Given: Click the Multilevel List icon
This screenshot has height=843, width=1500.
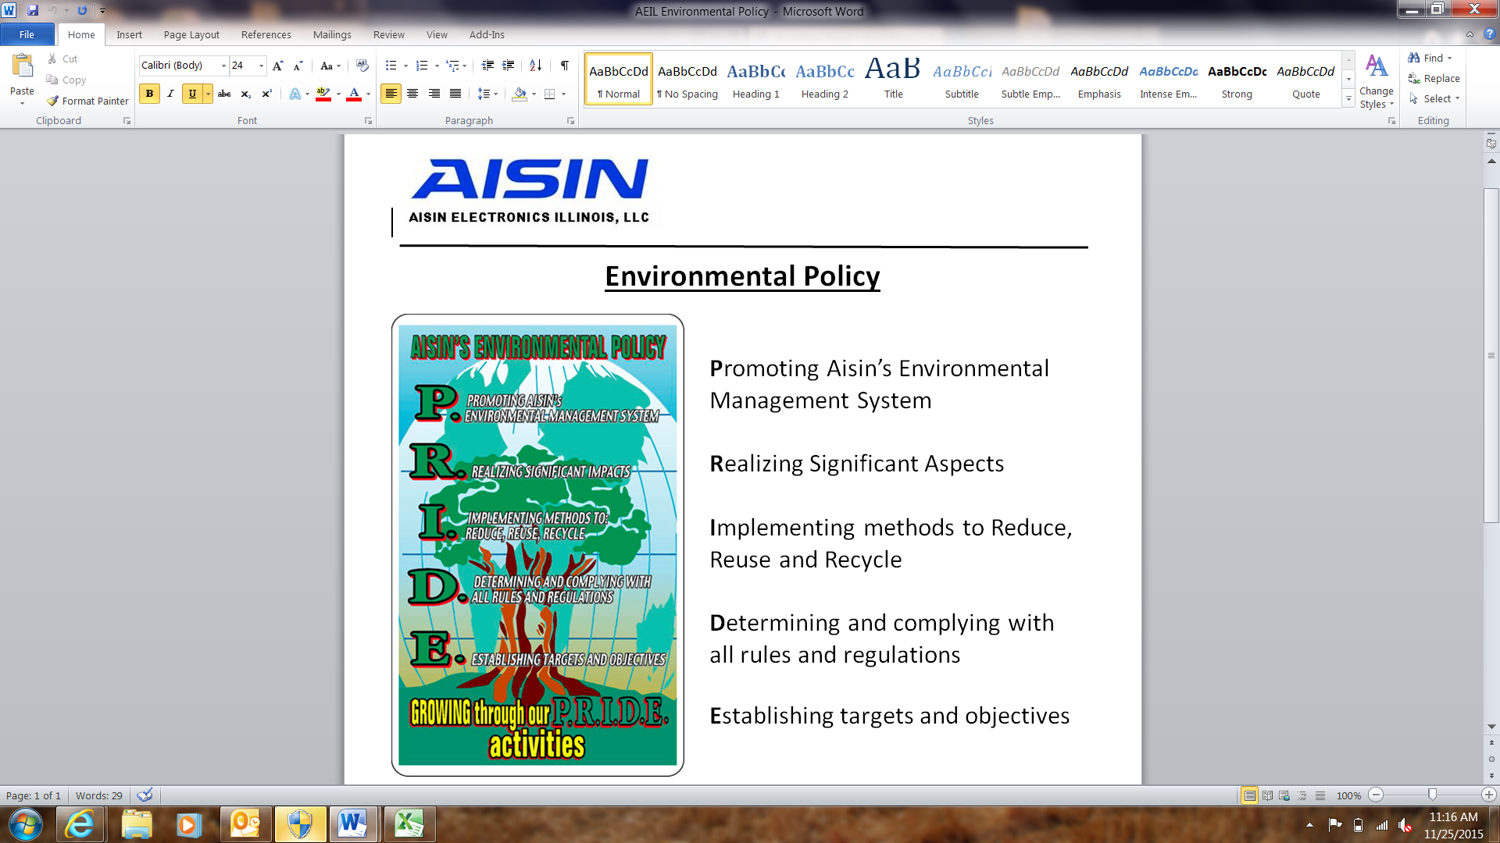Looking at the screenshot, I should (x=452, y=66).
